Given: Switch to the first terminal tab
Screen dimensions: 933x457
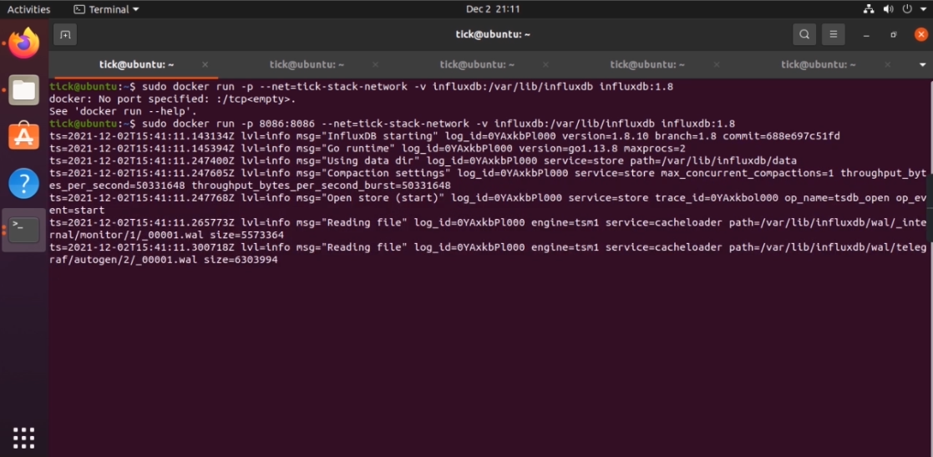Looking at the screenshot, I should (x=136, y=64).
